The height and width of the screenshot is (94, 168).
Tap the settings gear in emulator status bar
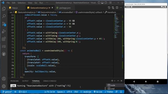pos(132,7)
